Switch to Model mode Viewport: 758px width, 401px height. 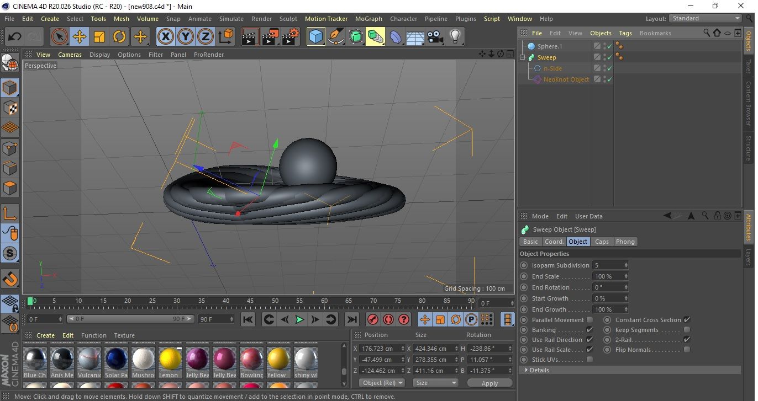click(x=10, y=88)
